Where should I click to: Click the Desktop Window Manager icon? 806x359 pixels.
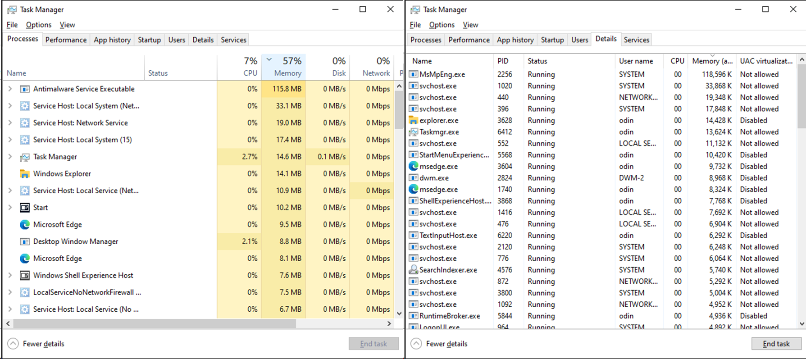tap(25, 241)
